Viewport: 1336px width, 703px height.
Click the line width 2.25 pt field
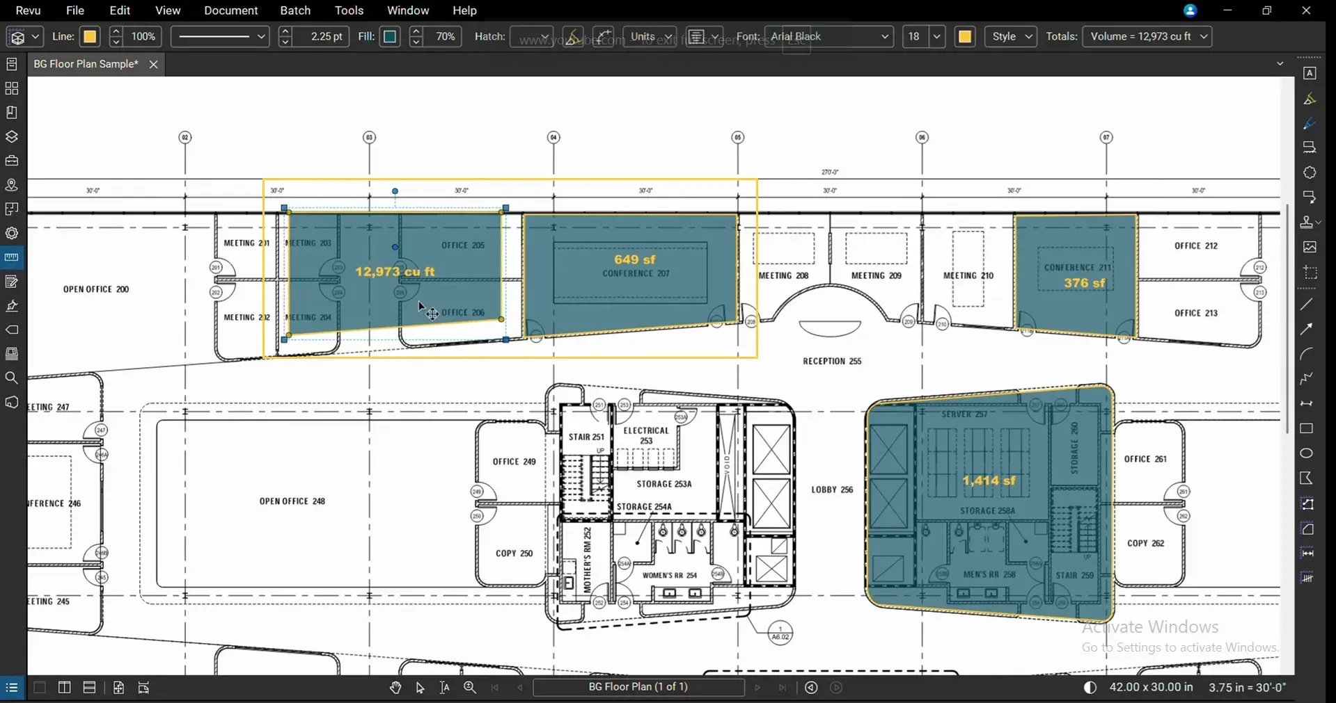click(x=321, y=37)
